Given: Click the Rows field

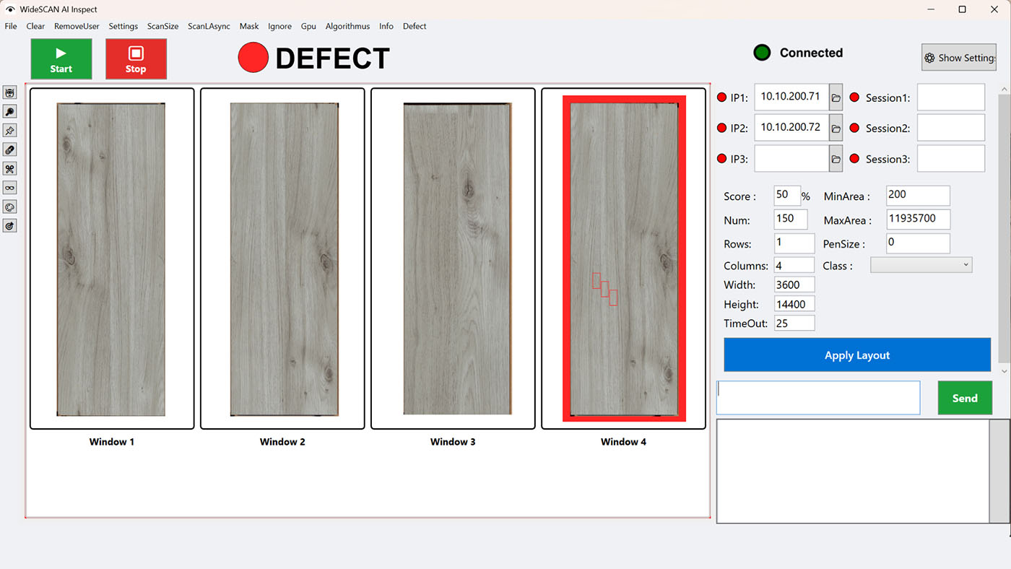Looking at the screenshot, I should point(794,244).
